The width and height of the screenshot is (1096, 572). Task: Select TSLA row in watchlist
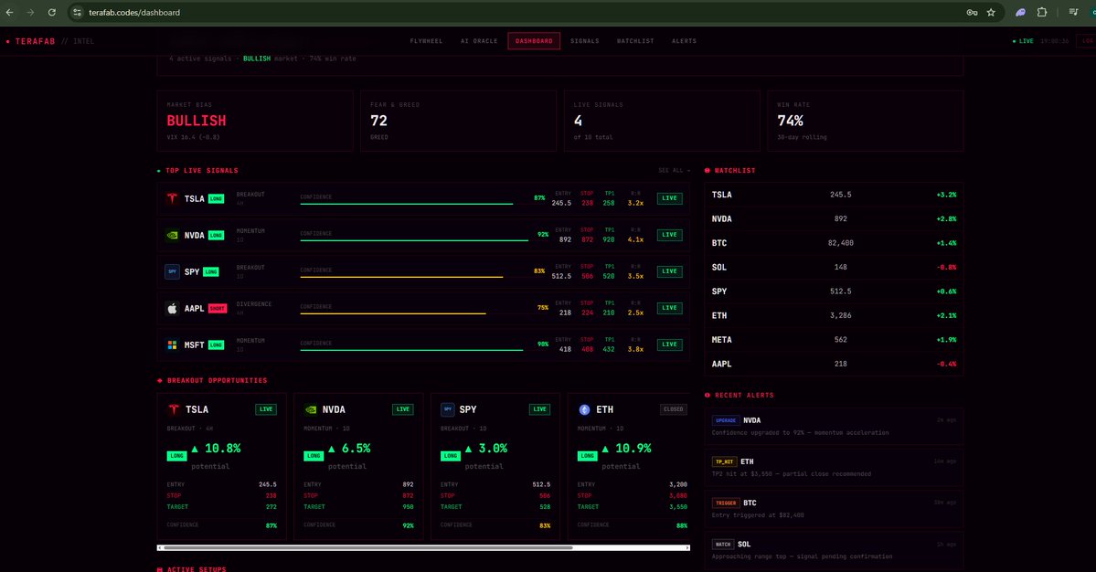tap(834, 195)
